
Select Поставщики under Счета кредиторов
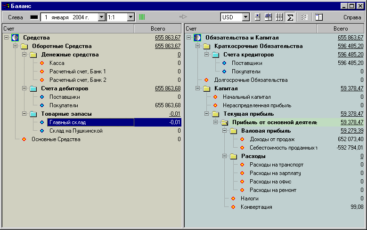(x=247, y=63)
